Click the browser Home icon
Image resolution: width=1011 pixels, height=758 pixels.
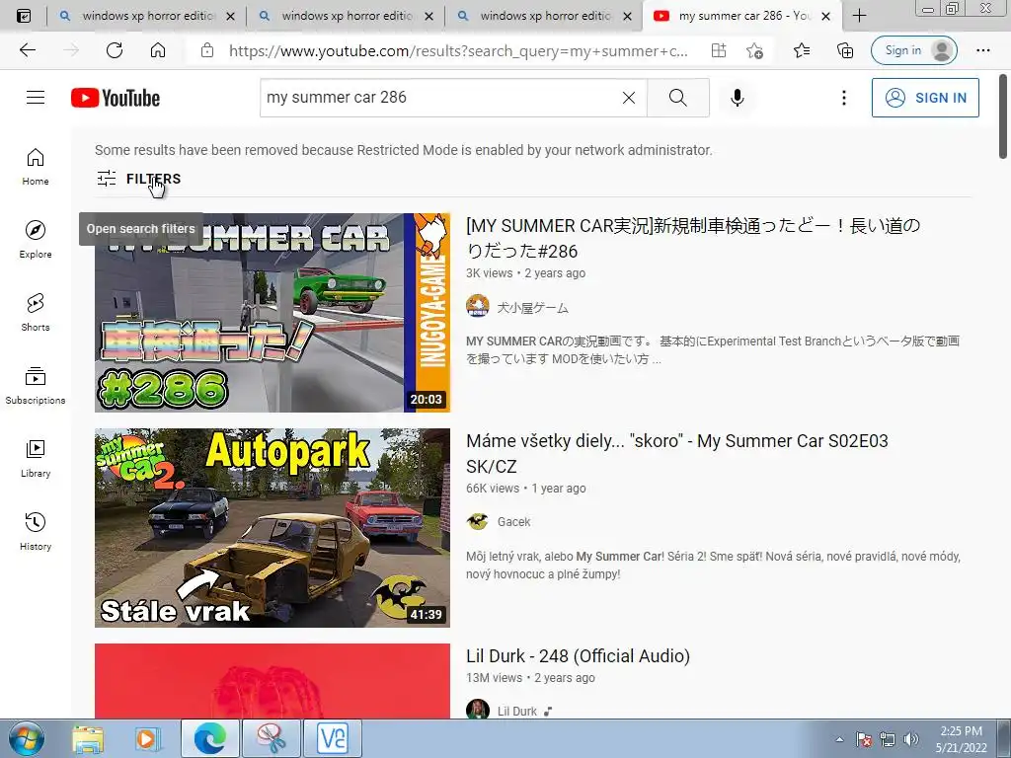158,50
